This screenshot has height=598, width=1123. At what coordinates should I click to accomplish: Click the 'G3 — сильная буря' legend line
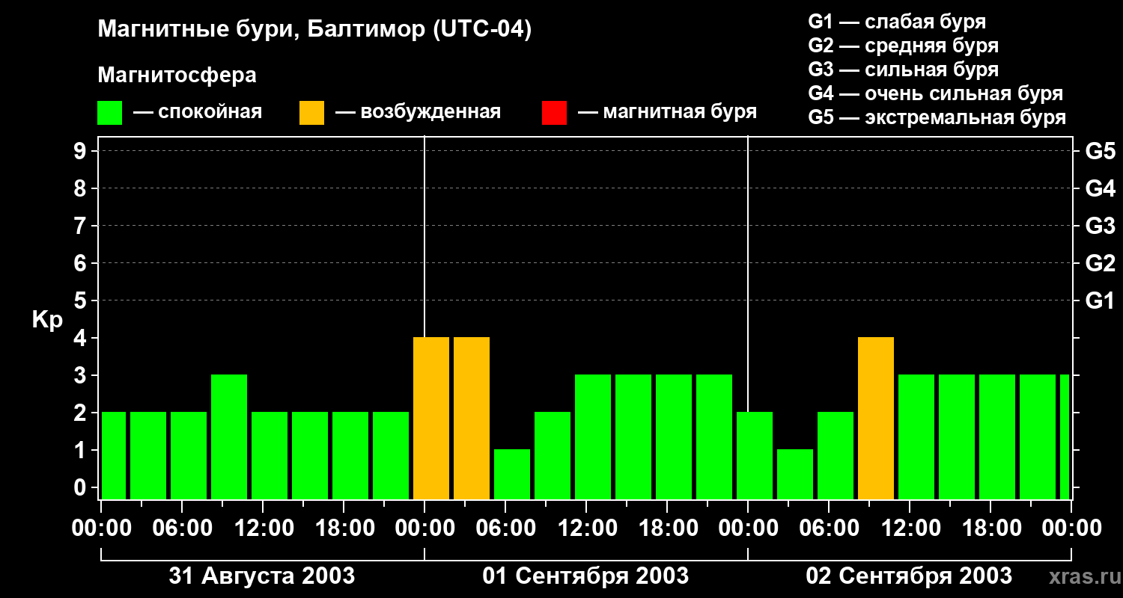pyautogui.click(x=903, y=70)
